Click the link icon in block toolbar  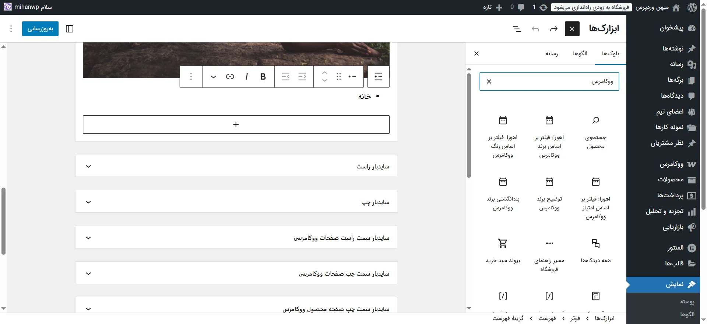(x=230, y=77)
